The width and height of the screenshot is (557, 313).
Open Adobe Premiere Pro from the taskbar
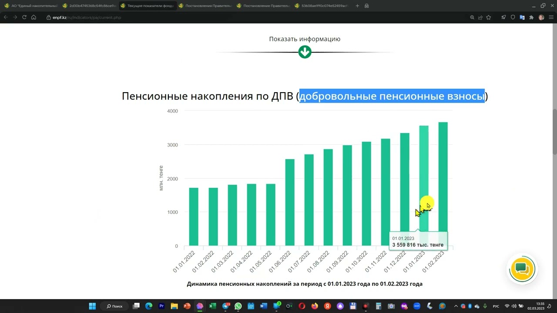coord(161,306)
